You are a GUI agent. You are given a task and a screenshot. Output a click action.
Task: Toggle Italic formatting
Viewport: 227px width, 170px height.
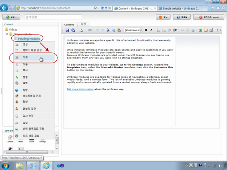pos(151,30)
